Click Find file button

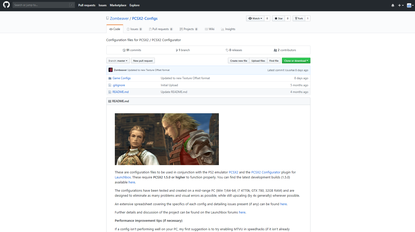coord(274,61)
